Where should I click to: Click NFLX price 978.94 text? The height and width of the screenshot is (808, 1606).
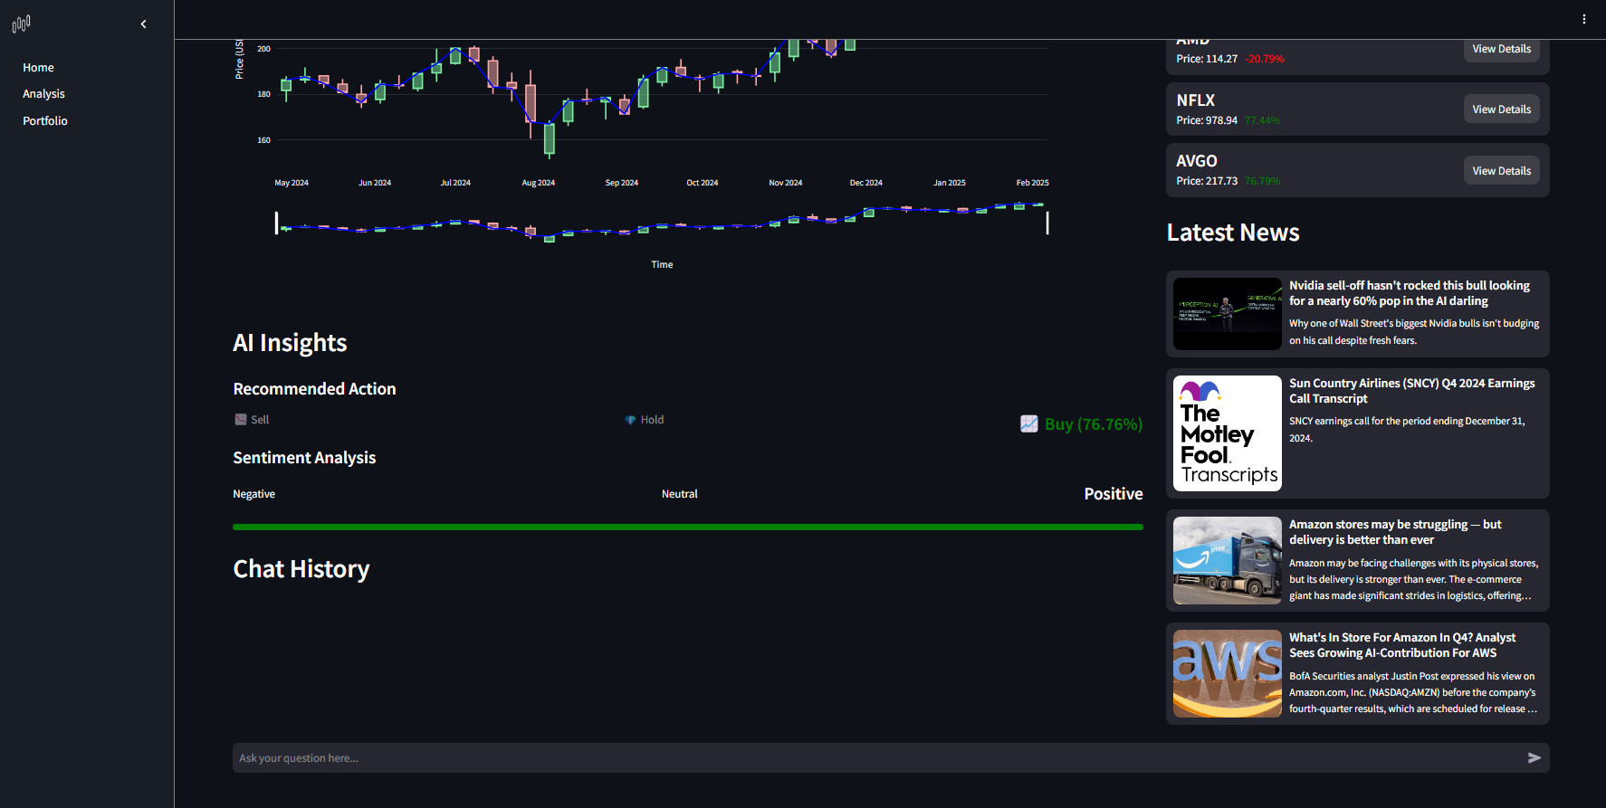point(1207,120)
